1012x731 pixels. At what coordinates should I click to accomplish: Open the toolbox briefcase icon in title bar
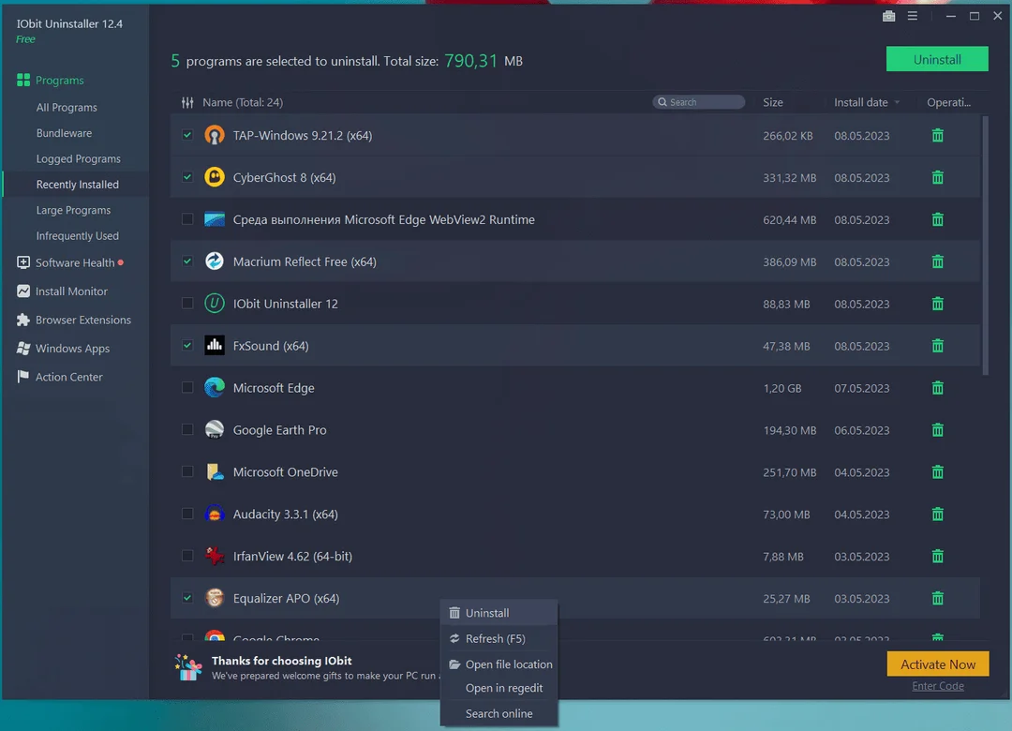click(x=888, y=16)
